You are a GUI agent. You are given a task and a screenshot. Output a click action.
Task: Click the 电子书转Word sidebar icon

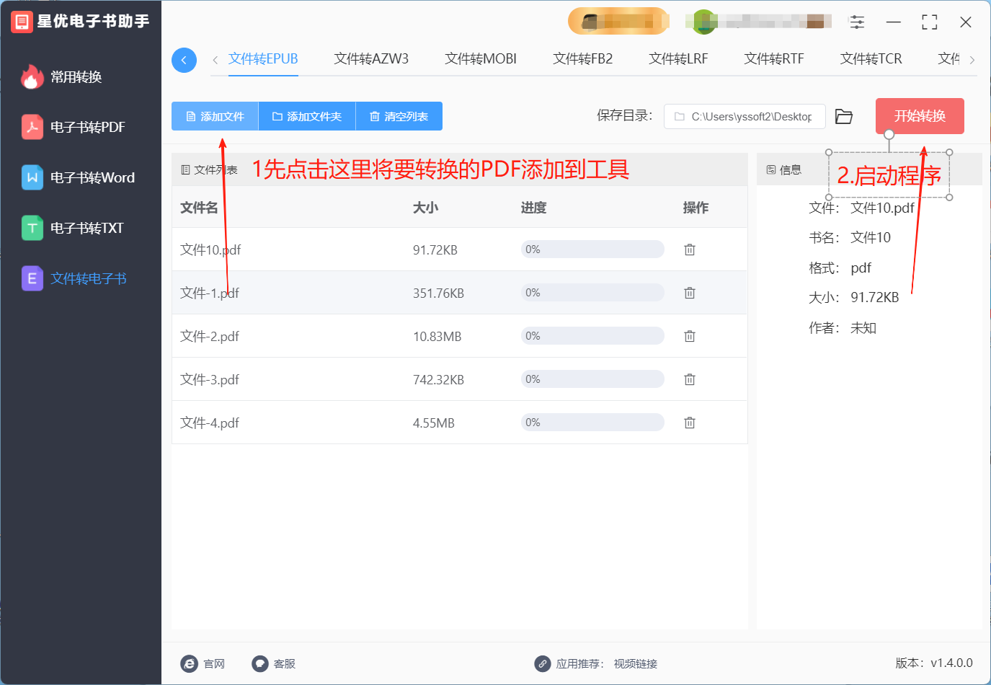coord(32,177)
